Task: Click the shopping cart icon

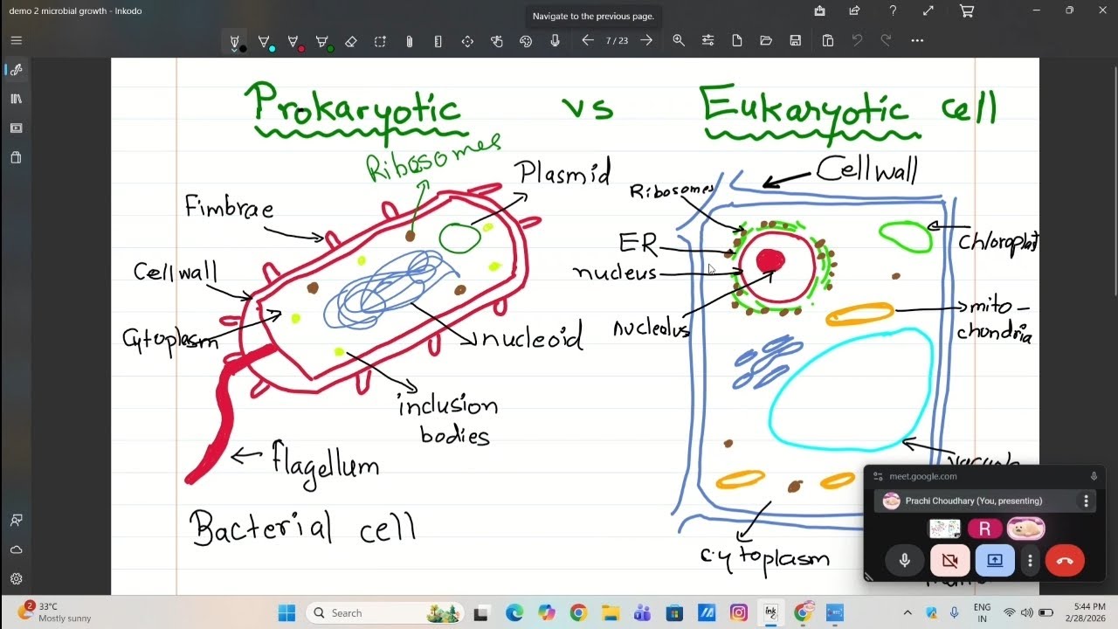Action: [966, 10]
